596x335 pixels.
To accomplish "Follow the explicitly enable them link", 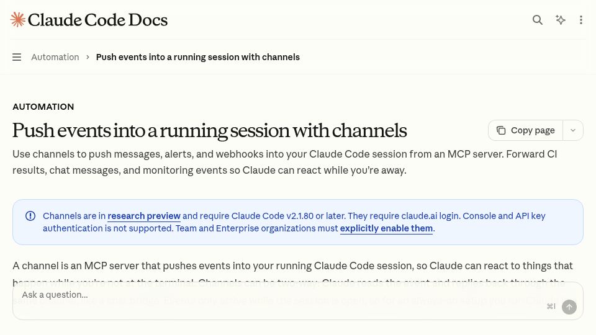I will click(386, 228).
